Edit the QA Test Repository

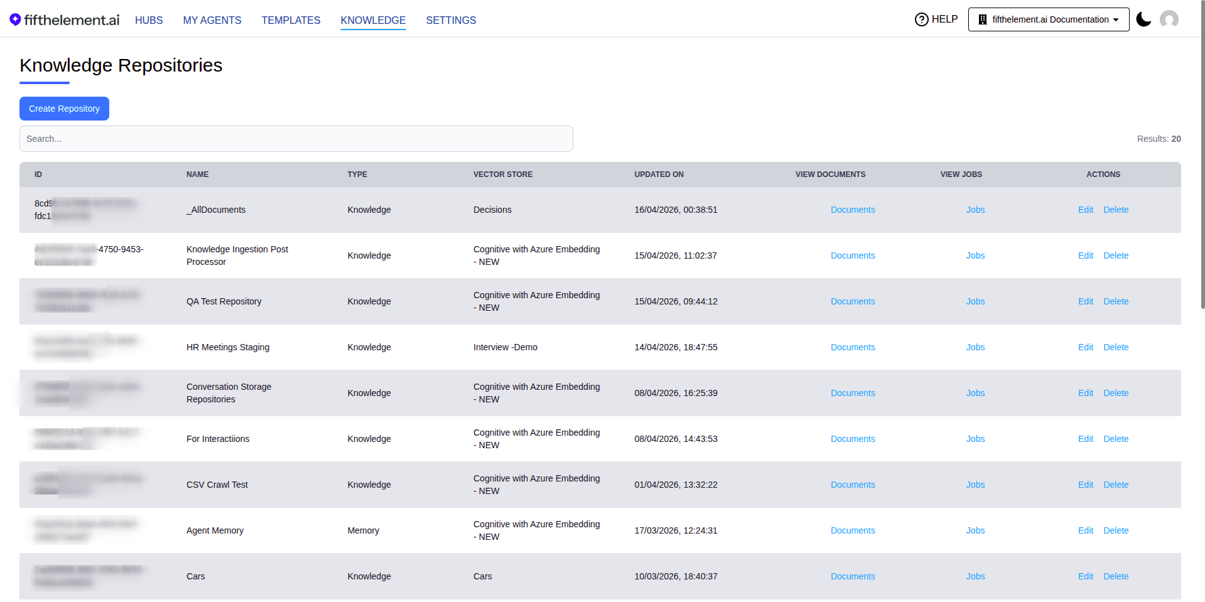pyautogui.click(x=1086, y=301)
